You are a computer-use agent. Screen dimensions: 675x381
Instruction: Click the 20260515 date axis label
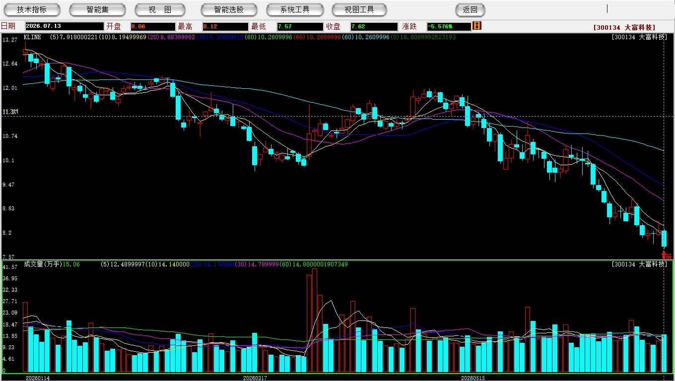473,378
